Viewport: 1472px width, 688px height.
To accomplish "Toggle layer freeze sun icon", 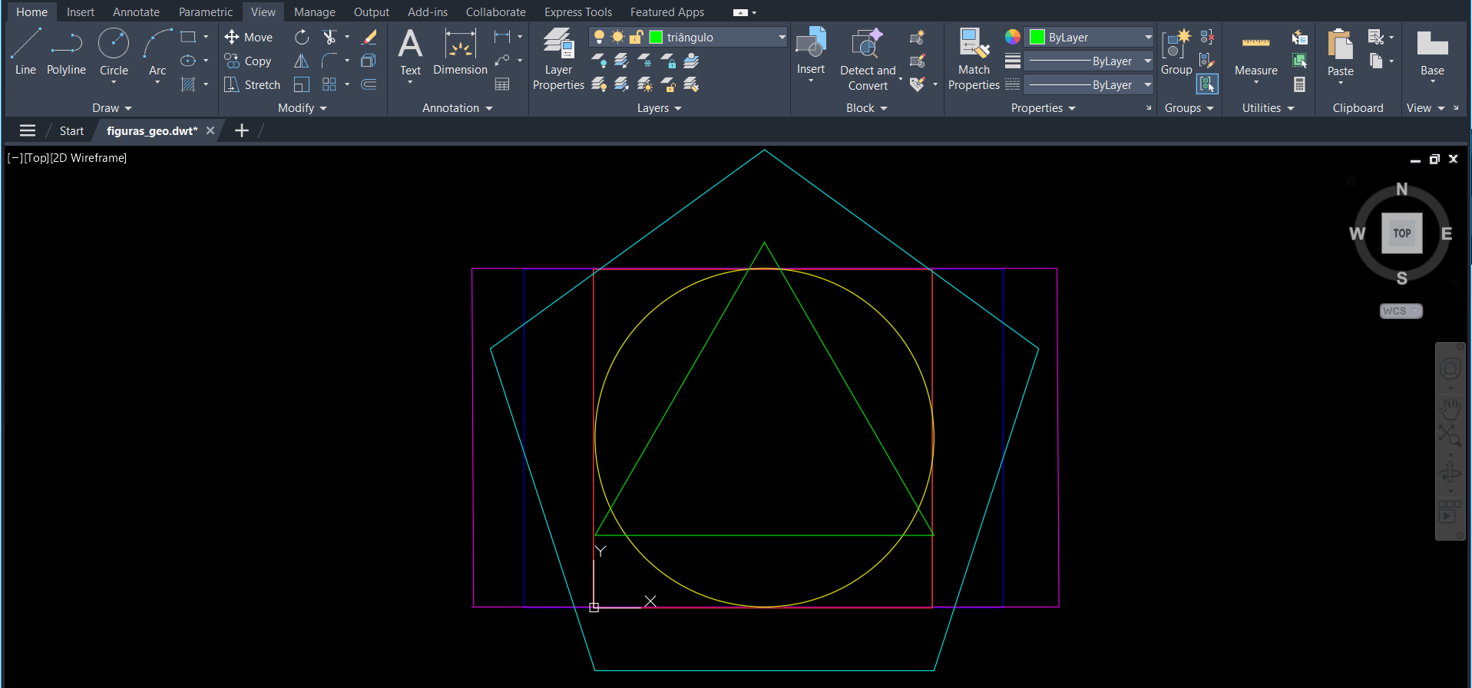I will click(617, 37).
